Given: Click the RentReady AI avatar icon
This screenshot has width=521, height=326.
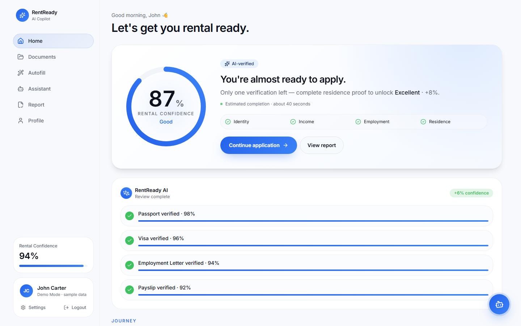Looking at the screenshot, I should pos(126,193).
